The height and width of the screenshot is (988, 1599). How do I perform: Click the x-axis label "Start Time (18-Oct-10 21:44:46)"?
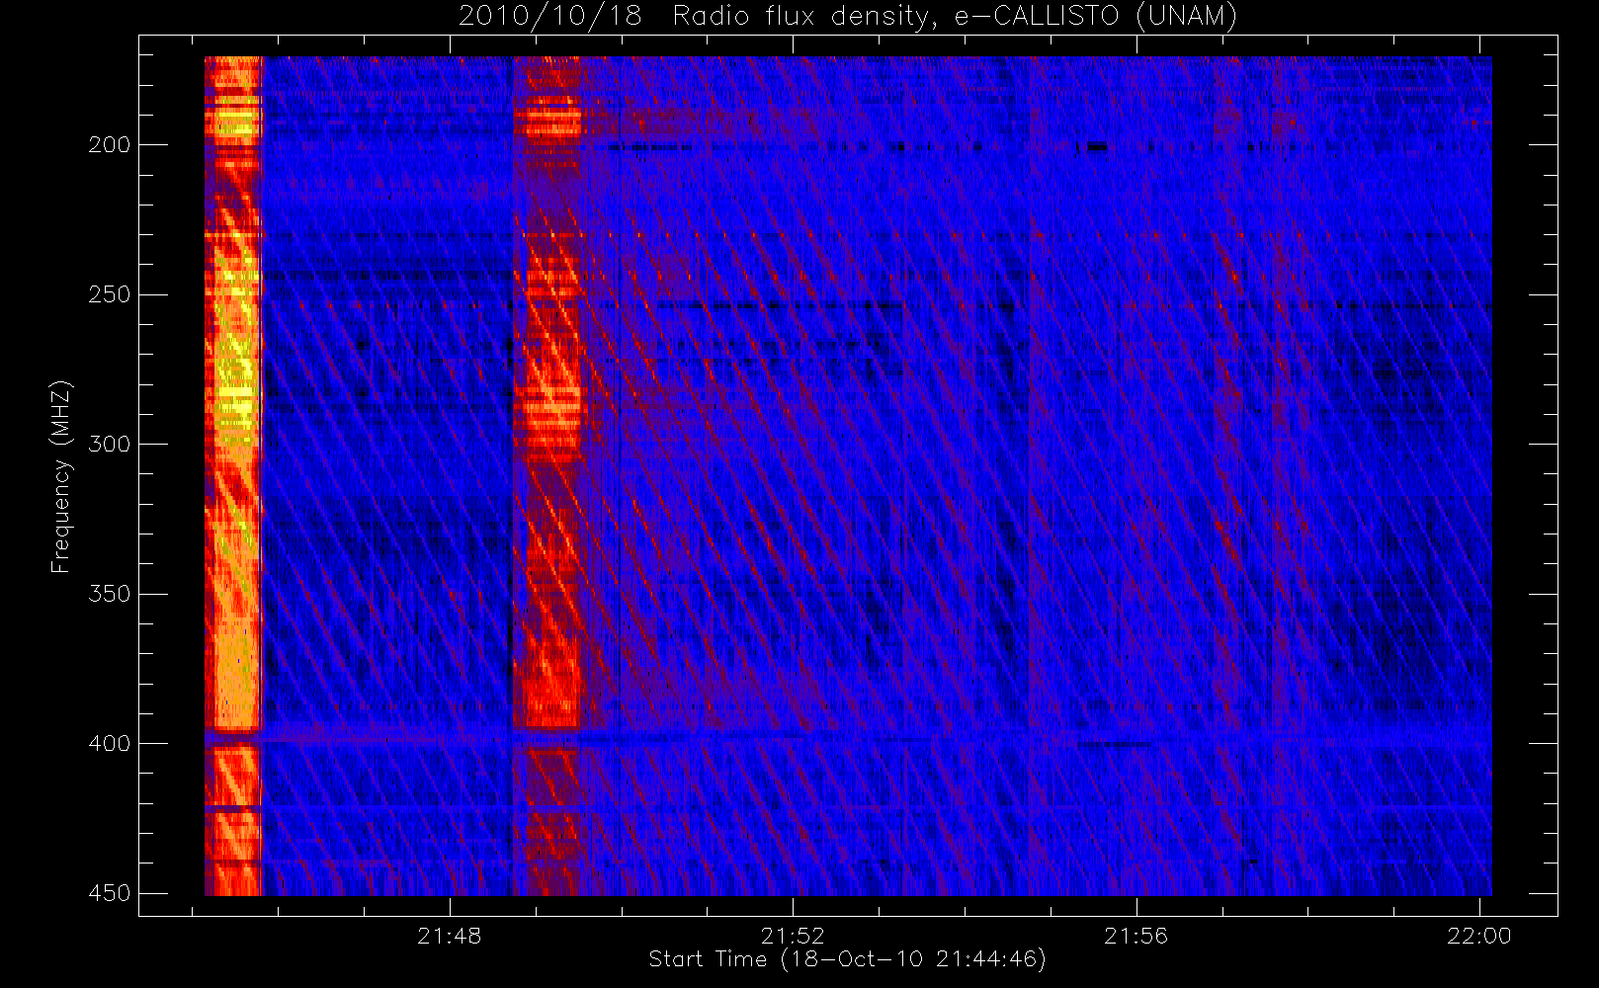pyautogui.click(x=847, y=959)
